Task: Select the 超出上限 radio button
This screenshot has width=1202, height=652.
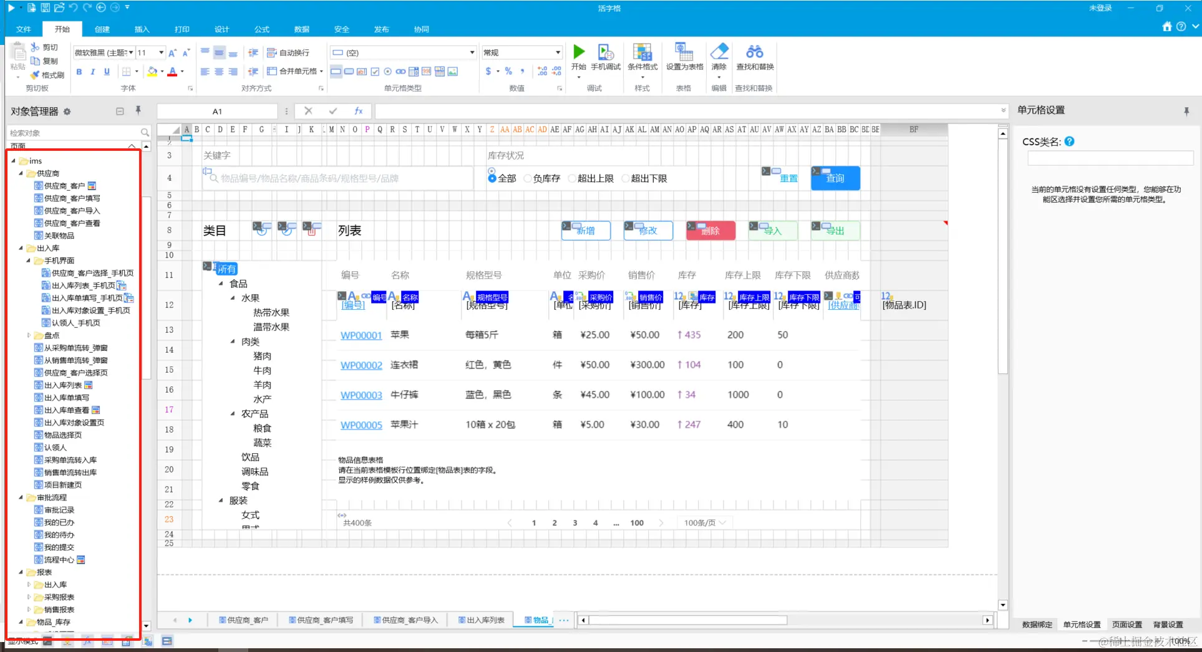Action: 572,178
